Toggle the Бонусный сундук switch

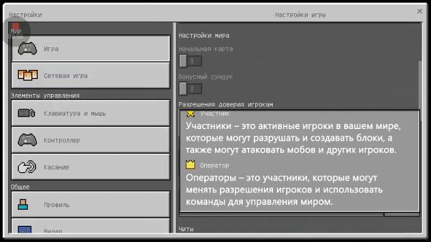(191, 89)
